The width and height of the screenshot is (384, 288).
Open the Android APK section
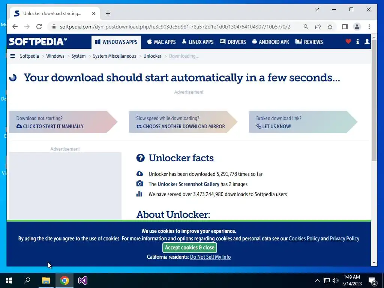pyautogui.click(x=271, y=42)
